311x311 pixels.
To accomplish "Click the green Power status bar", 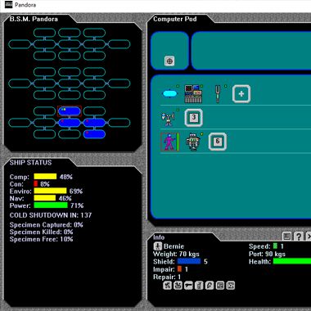I will [x=51, y=205].
